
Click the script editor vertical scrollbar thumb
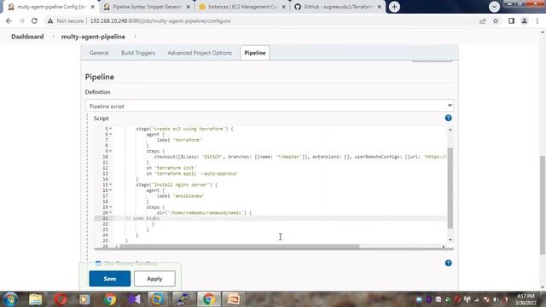tap(450, 188)
